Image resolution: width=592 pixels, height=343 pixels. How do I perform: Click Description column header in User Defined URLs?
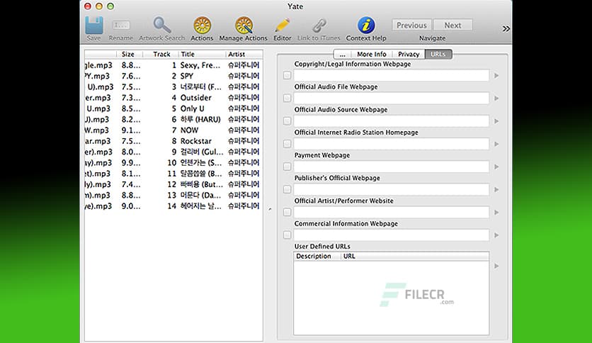[317, 256]
